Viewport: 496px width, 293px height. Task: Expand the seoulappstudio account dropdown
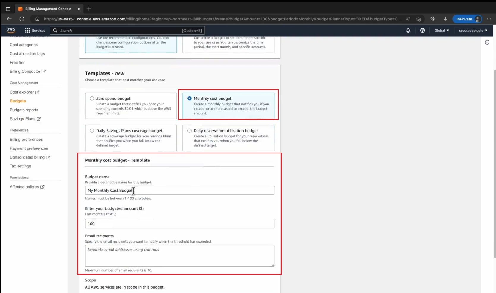coord(473,31)
